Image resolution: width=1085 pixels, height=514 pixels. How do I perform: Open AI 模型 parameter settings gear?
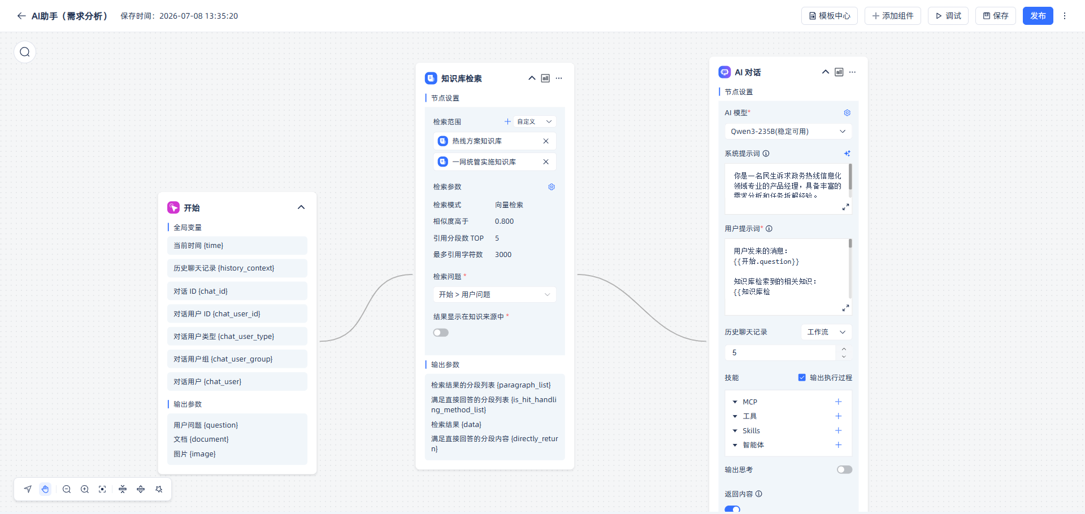(x=847, y=113)
